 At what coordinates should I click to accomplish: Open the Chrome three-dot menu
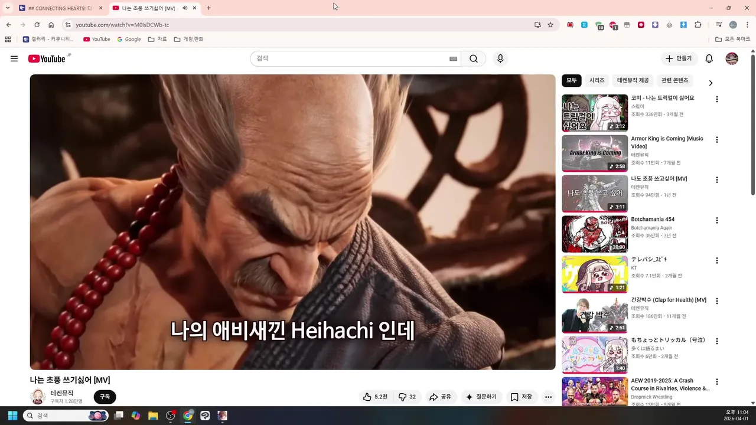(747, 25)
